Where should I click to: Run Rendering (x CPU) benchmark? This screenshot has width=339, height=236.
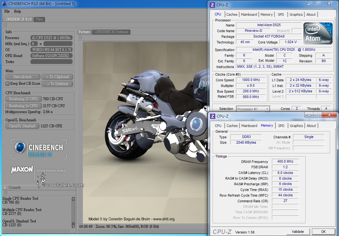pyautogui.click(x=23, y=106)
